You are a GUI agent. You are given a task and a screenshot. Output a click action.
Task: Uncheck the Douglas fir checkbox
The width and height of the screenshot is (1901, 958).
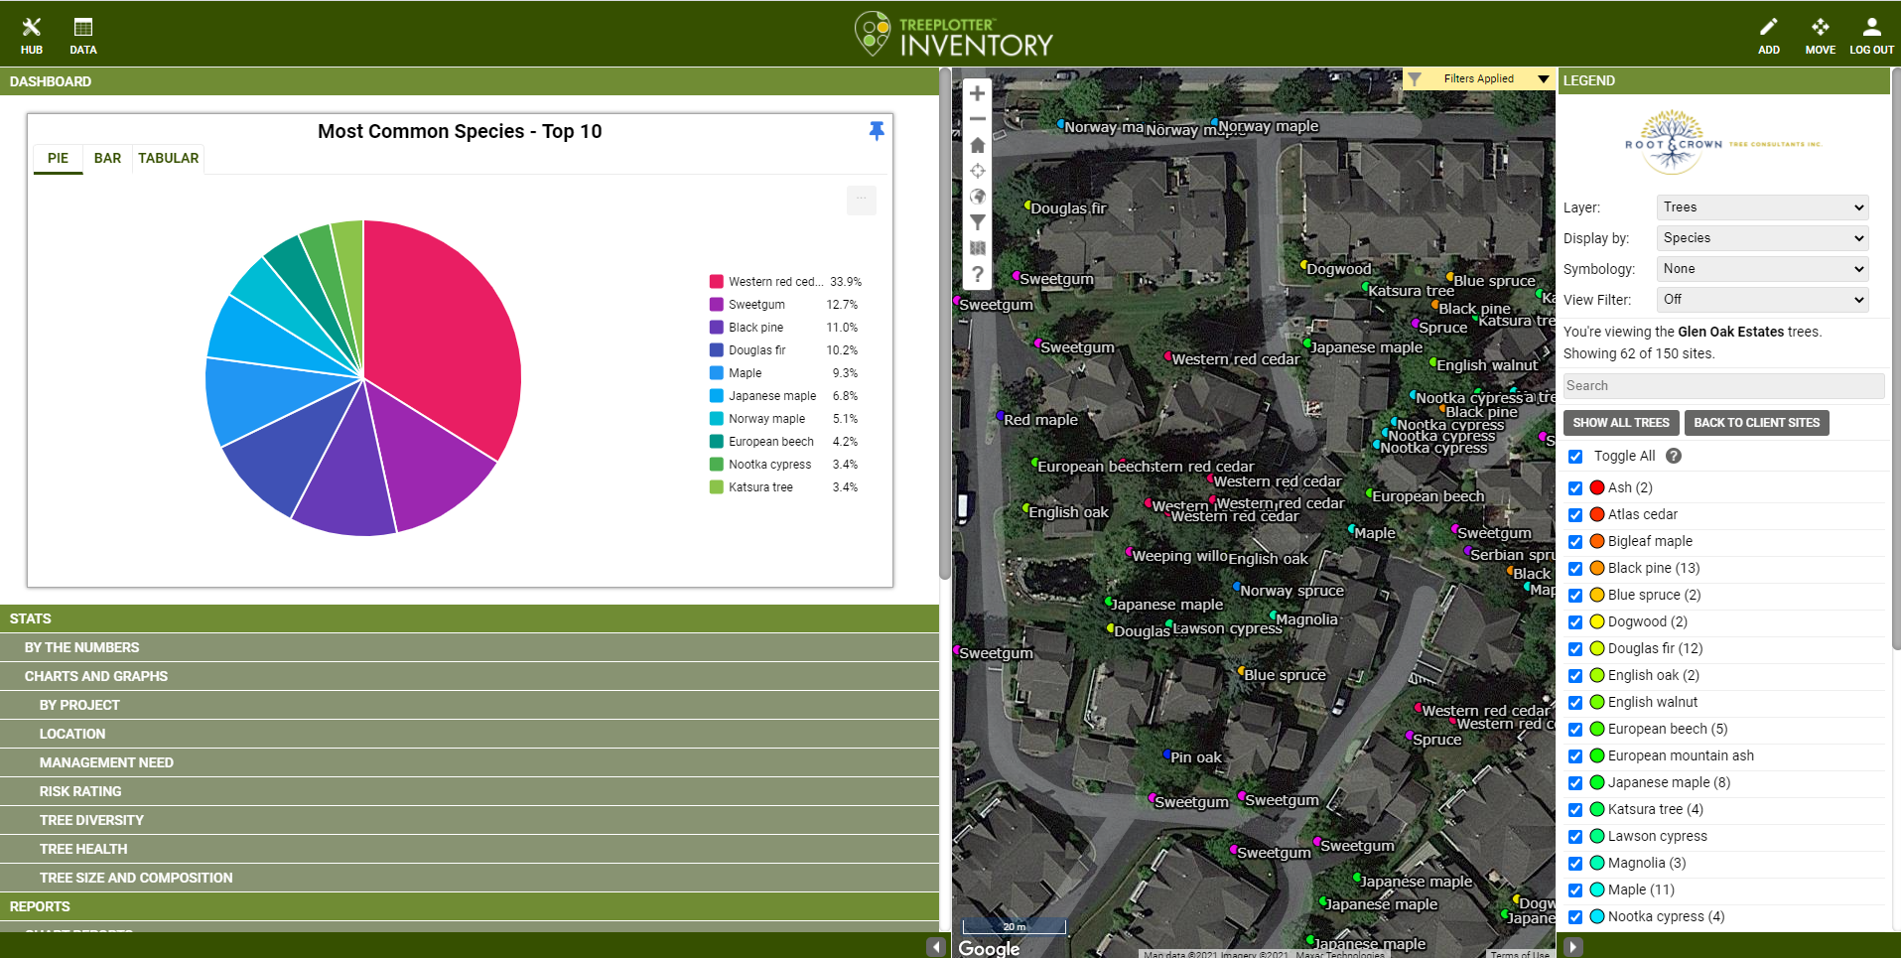click(x=1575, y=649)
